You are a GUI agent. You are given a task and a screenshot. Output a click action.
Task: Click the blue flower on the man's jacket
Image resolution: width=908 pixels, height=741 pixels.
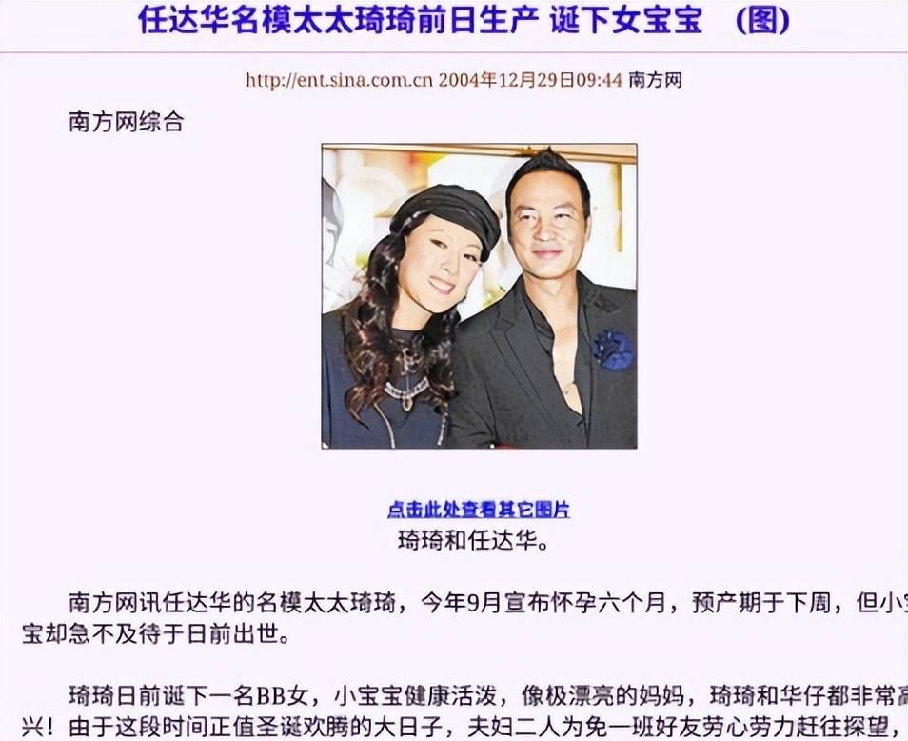coord(612,350)
